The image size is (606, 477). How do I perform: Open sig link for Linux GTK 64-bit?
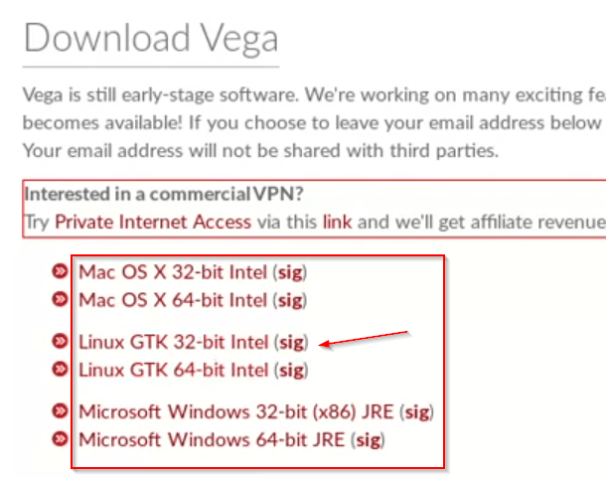pyautogui.click(x=292, y=371)
